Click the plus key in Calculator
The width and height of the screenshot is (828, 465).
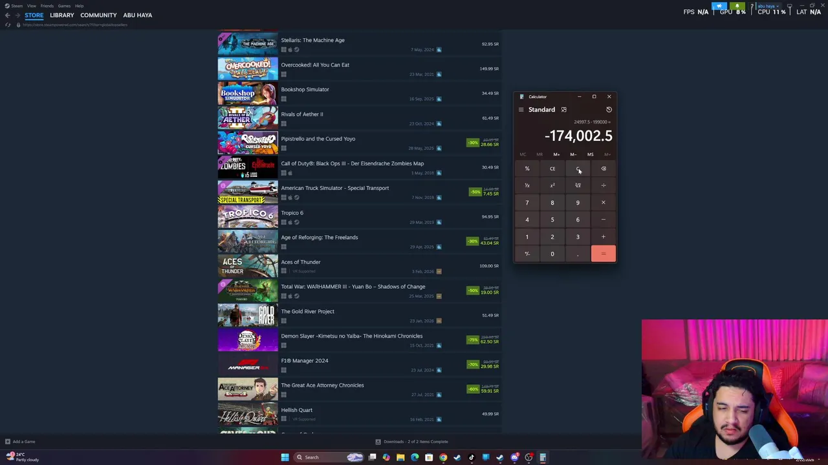[x=604, y=237]
